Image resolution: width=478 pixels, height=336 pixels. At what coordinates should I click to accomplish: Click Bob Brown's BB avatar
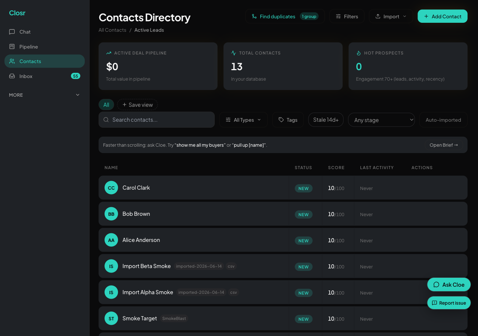(x=111, y=214)
